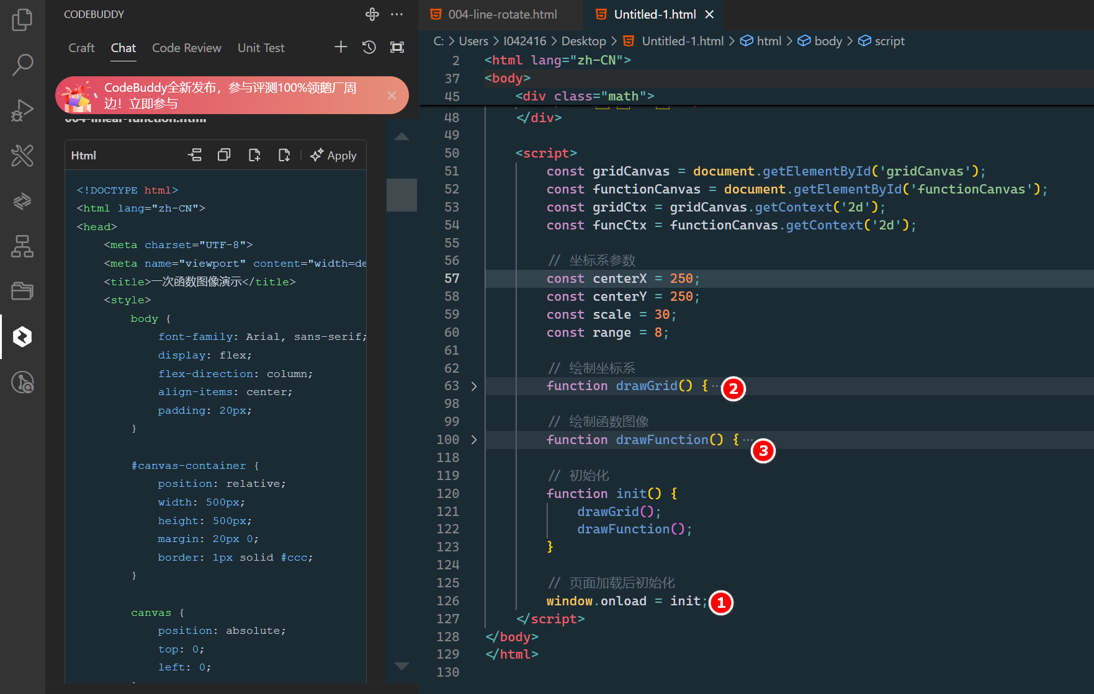Click '#canvas-container' in the chat code block
The height and width of the screenshot is (694, 1094).
pyautogui.click(x=189, y=466)
